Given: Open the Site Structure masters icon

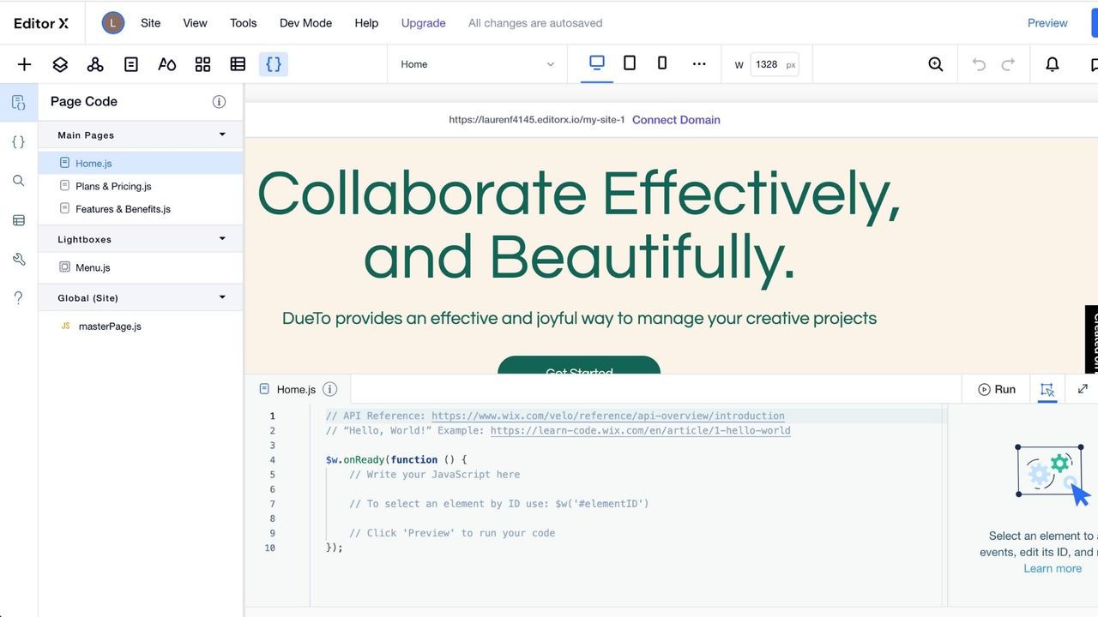Looking at the screenshot, I should (x=95, y=64).
